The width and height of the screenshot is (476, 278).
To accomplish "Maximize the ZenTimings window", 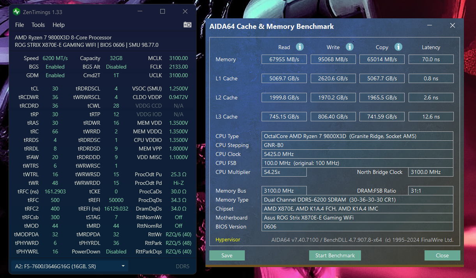I will [x=163, y=12].
